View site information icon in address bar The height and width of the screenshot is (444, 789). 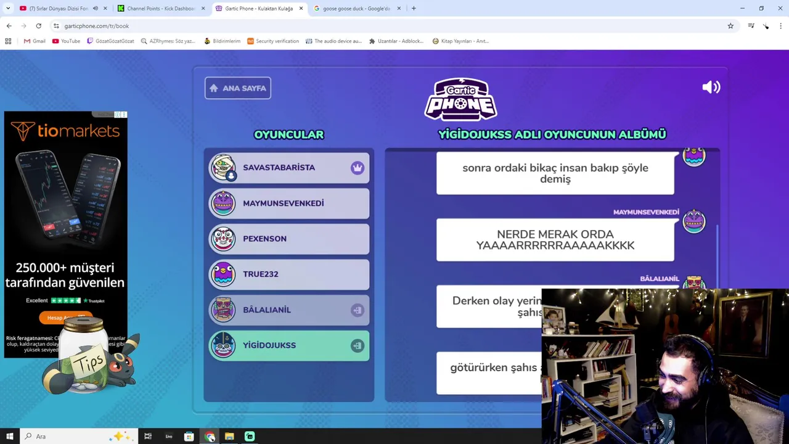click(56, 26)
